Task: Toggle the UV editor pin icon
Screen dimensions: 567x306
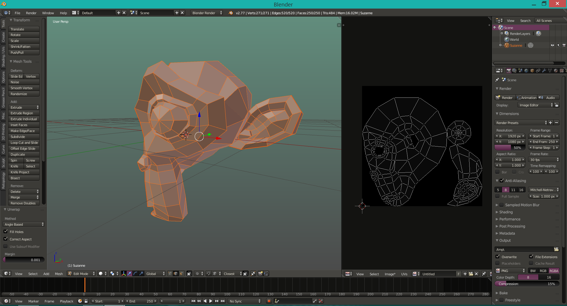Action: click(x=484, y=274)
